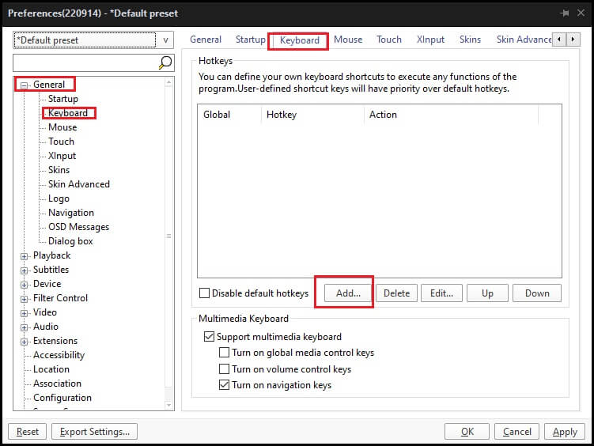The width and height of the screenshot is (594, 446).
Task: Collapse the General tree node
Action: [x=24, y=85]
